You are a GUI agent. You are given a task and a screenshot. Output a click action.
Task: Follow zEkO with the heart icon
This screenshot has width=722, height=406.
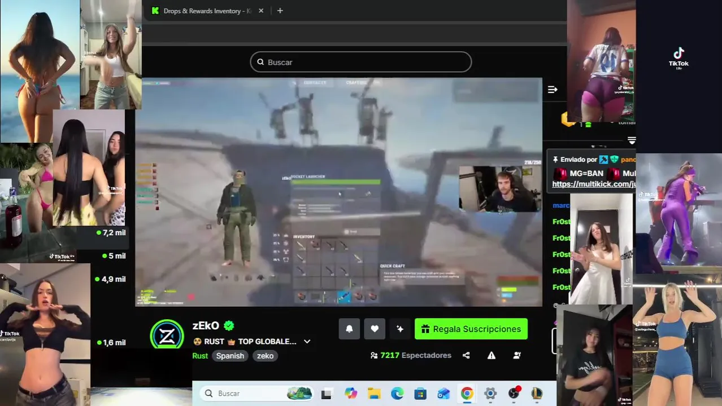click(x=375, y=329)
